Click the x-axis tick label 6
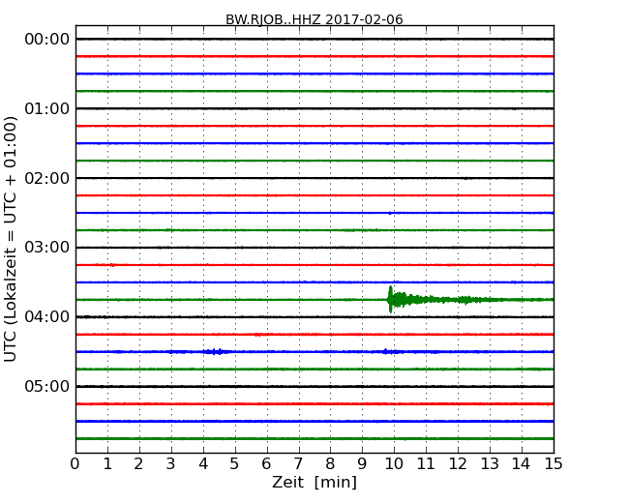The image size is (629, 503). click(266, 464)
